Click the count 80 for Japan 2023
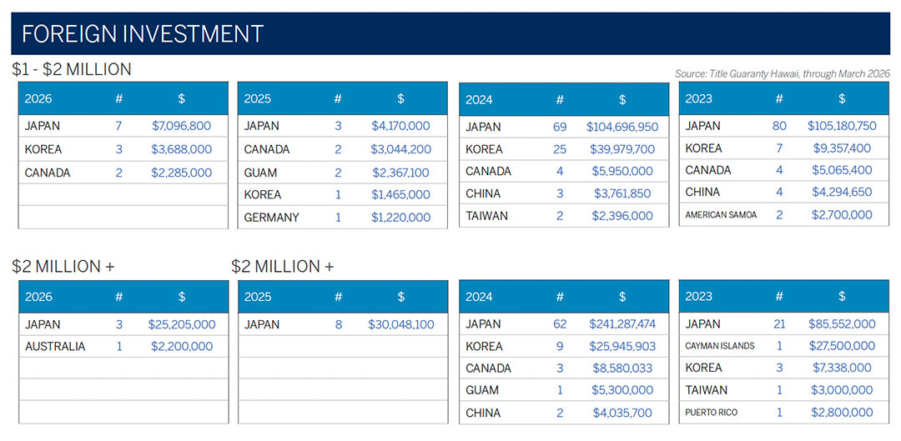This screenshot has height=441, width=901. click(x=779, y=126)
